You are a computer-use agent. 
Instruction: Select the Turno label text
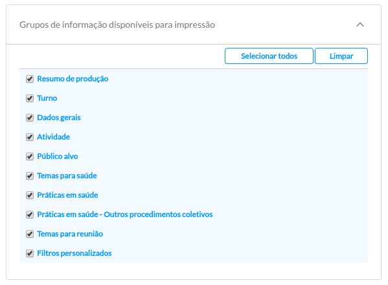point(47,98)
